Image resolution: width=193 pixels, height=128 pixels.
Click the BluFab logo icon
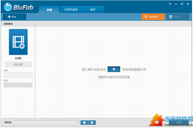8,7
